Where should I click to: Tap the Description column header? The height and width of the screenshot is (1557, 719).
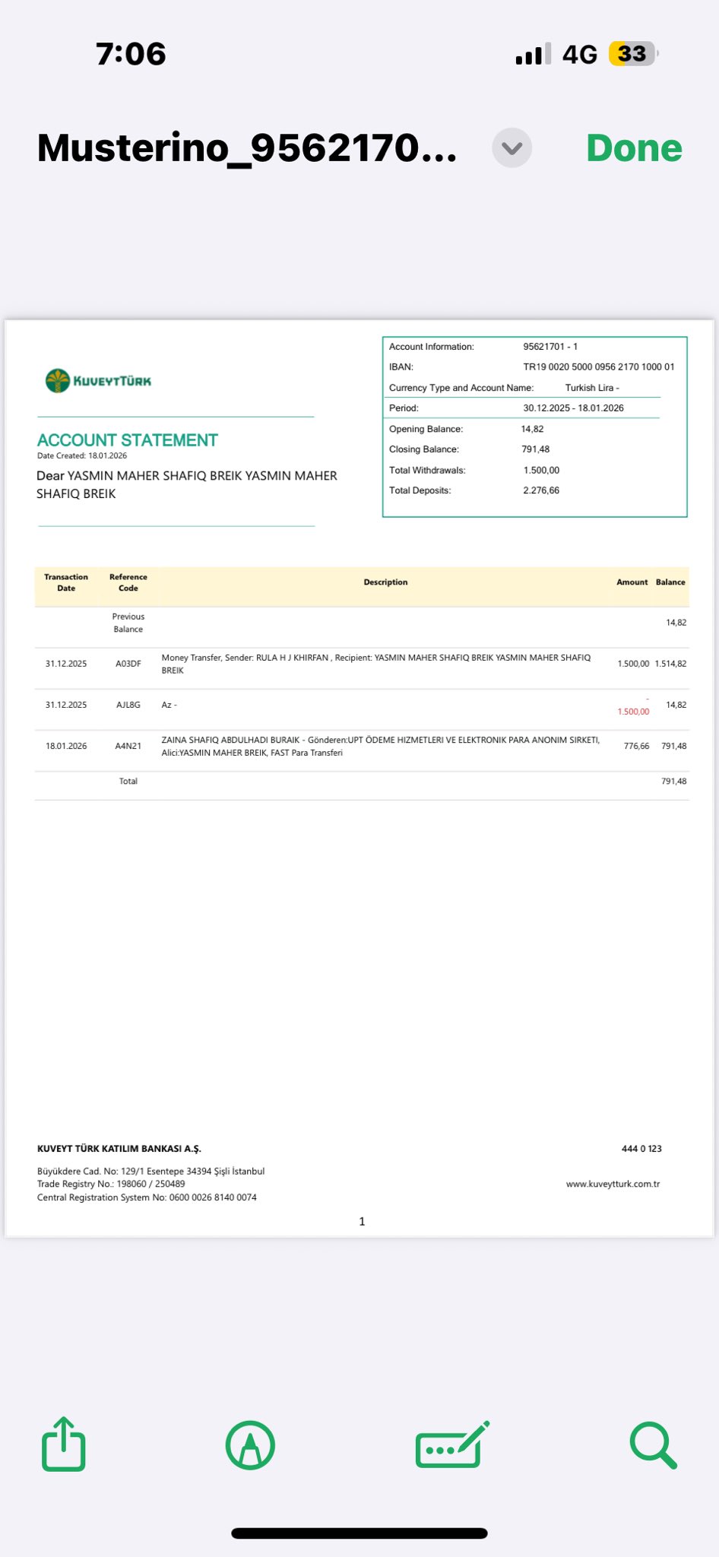tap(385, 582)
